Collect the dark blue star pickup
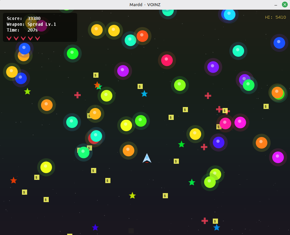Screen dimensions: 290x235 pyautogui.click(x=95, y=228)
